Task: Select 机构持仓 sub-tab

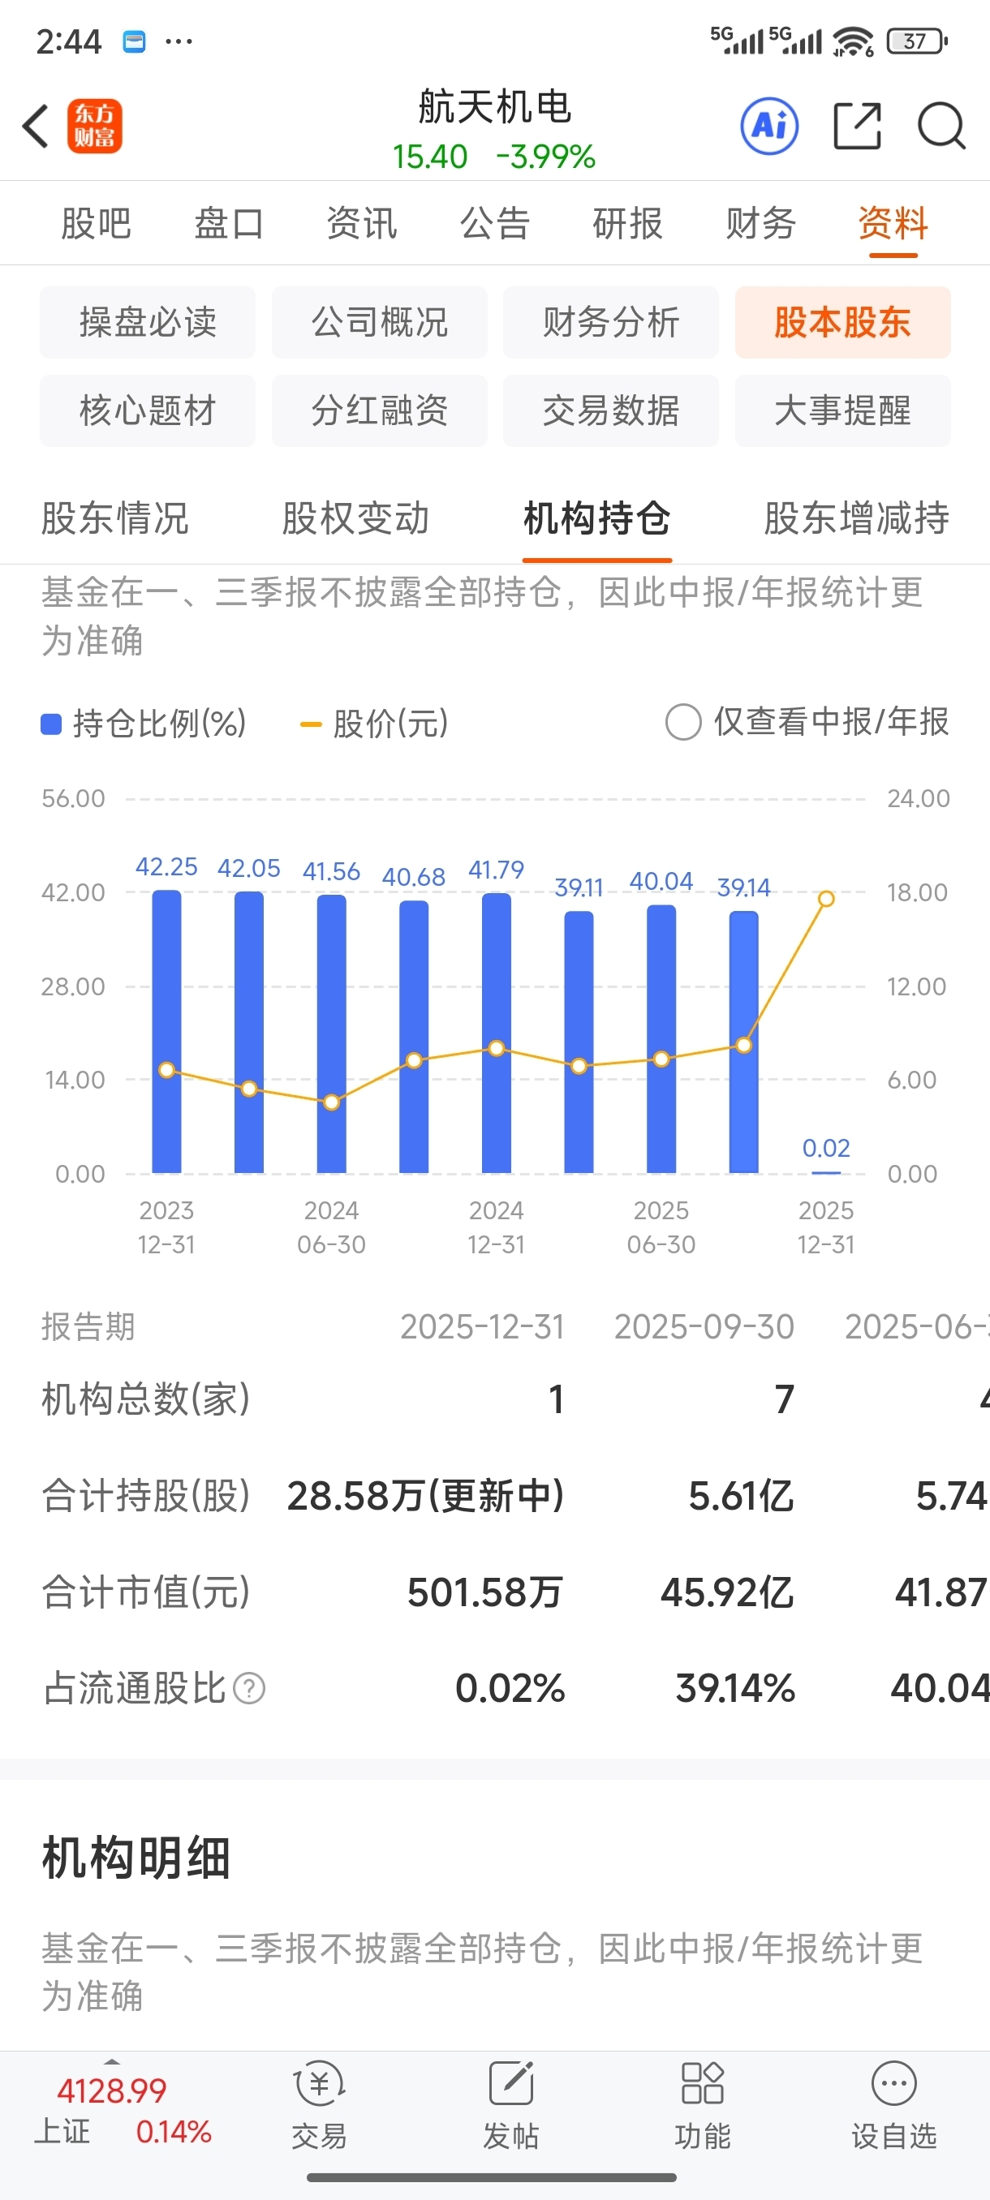Action: pyautogui.click(x=596, y=518)
